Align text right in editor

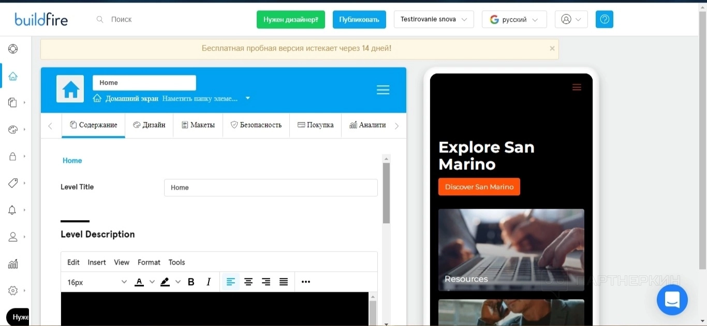click(x=266, y=282)
